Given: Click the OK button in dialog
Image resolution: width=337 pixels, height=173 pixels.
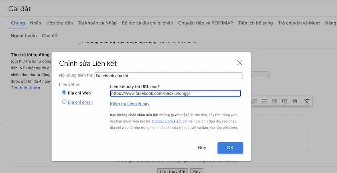Looking at the screenshot, I should pos(230,148).
